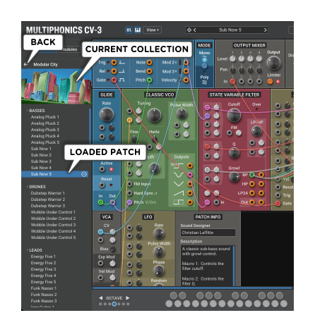The height and width of the screenshot is (332, 315).
Task: Click the LFO Rate knob
Action: tap(159, 233)
